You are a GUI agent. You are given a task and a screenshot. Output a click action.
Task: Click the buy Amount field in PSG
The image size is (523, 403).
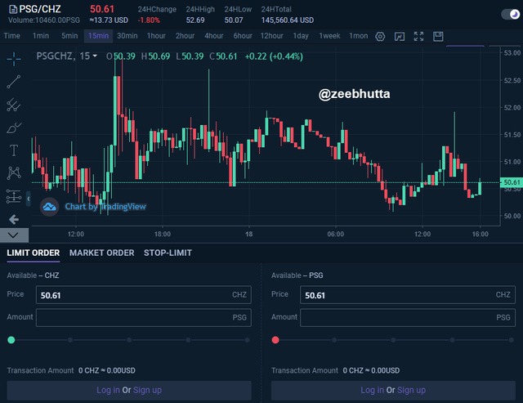[144, 318]
